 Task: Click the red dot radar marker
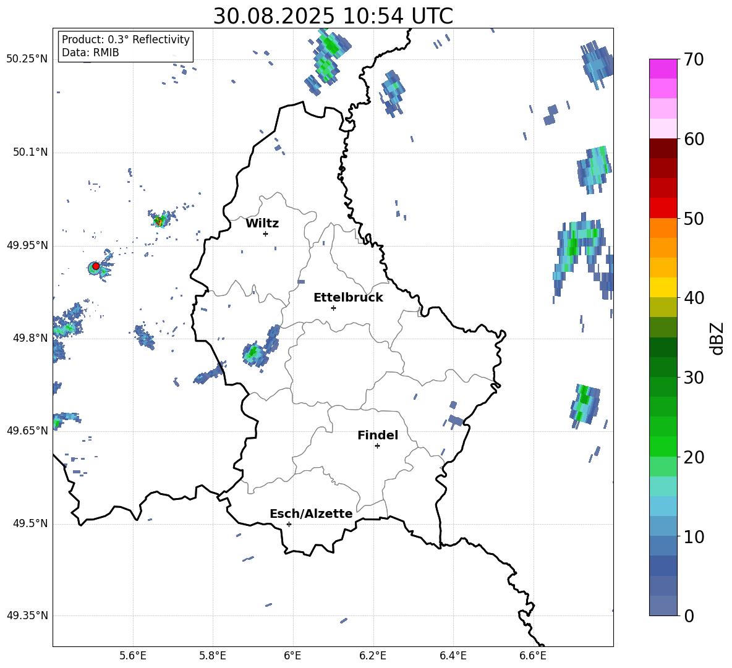point(96,266)
